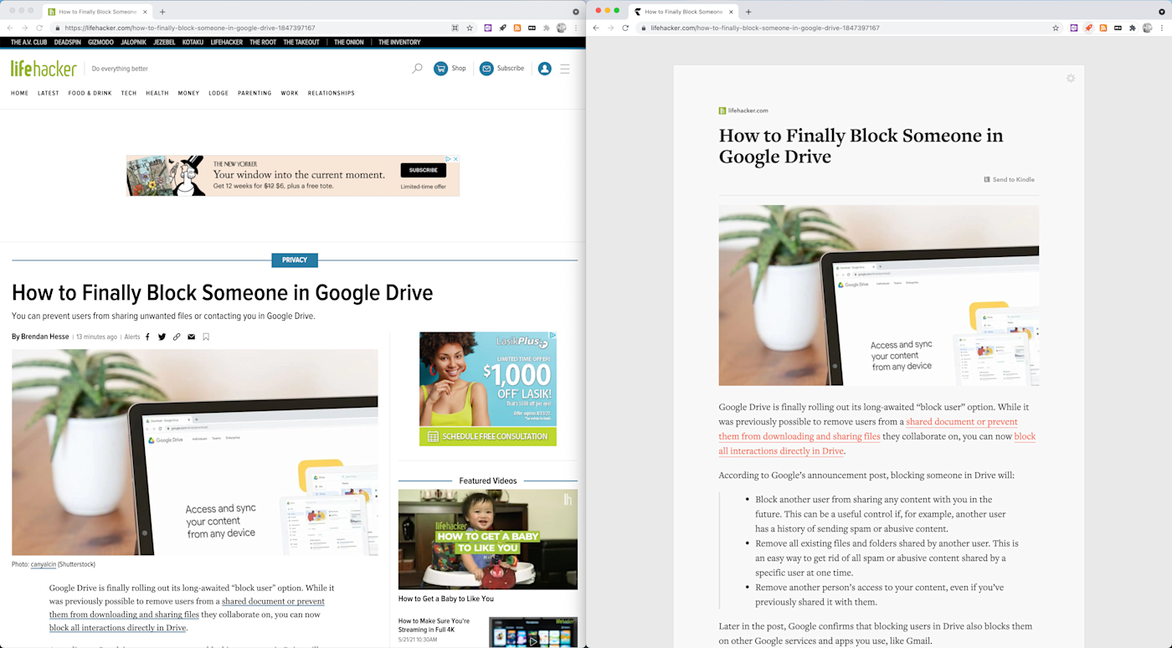Open FOOD & DRINK section
1172x648 pixels.
90,93
